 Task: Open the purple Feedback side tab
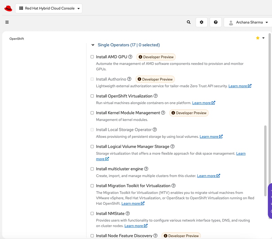point(270,201)
